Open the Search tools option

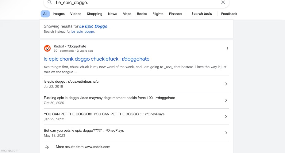[x=202, y=14]
